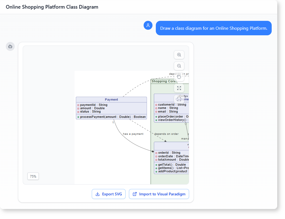The image size is (285, 219).
Task: Click the chatbot robot avatar icon
Action: (x=10, y=46)
